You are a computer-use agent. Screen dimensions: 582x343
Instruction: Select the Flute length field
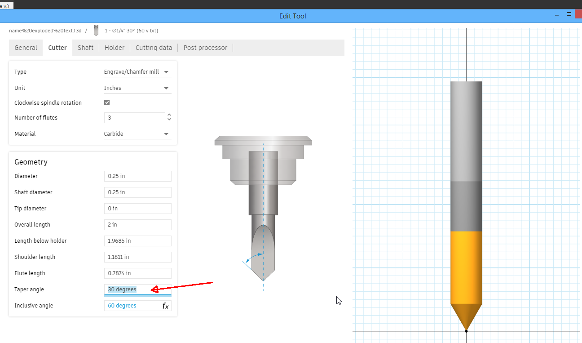[x=137, y=273]
